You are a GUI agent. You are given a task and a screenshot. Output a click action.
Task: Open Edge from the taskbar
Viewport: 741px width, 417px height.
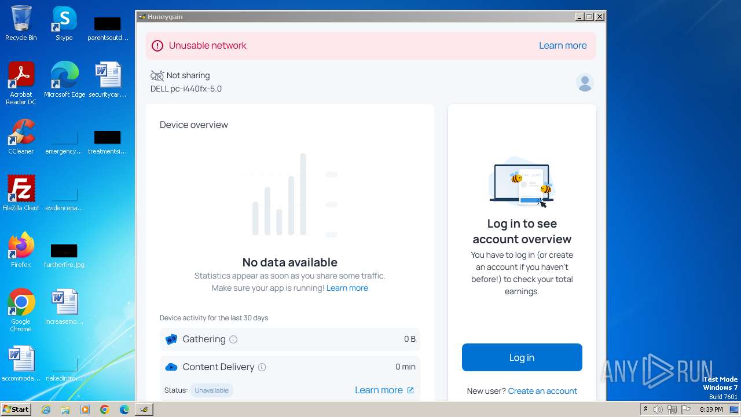(x=124, y=409)
